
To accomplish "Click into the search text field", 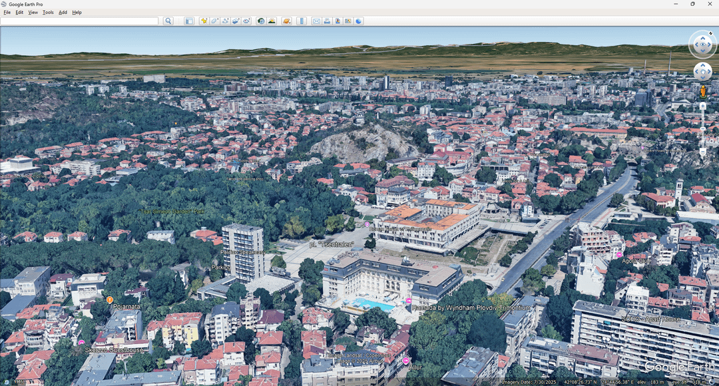I will tap(79, 21).
